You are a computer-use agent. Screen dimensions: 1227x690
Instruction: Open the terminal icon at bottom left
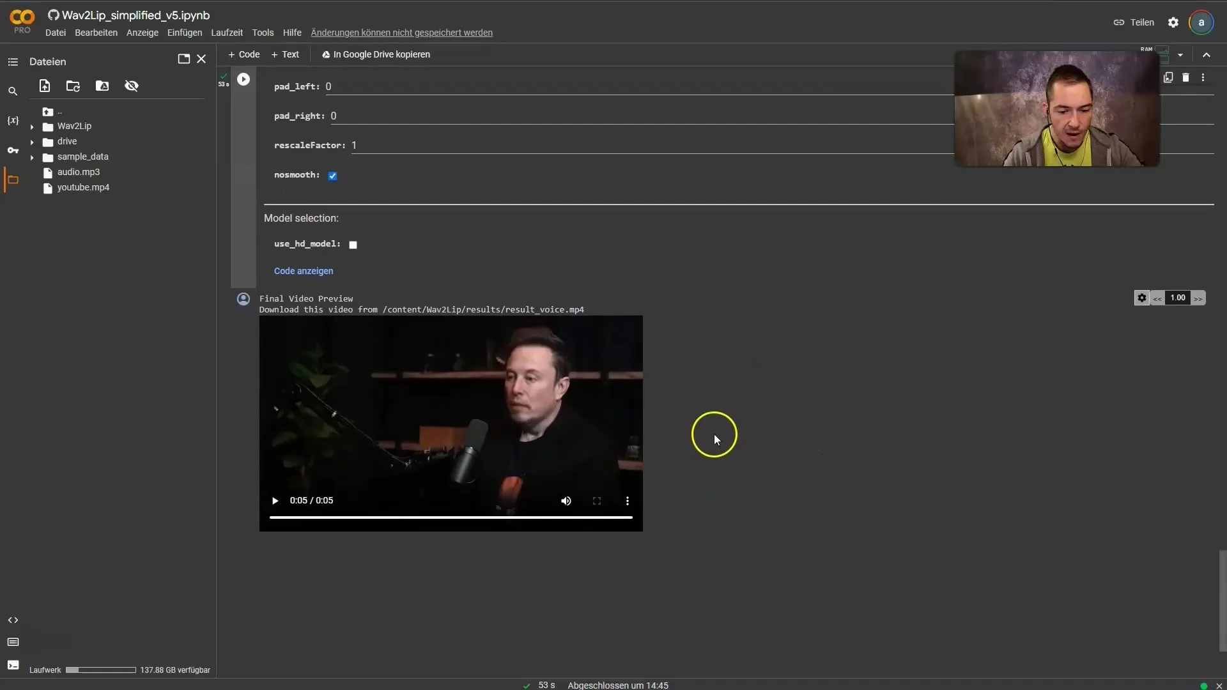(13, 665)
